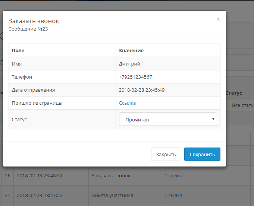Click the Значение column header
This screenshot has height=206, width=254.
pos(131,51)
